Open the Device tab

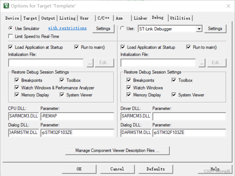pos(12,18)
